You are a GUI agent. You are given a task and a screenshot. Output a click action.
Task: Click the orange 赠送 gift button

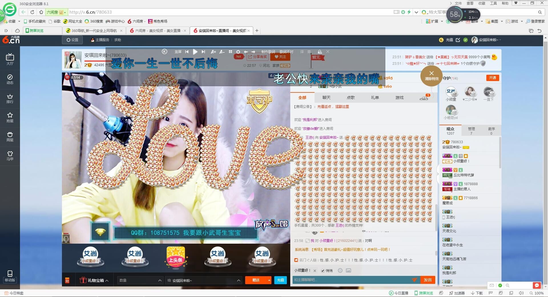[x=256, y=280]
